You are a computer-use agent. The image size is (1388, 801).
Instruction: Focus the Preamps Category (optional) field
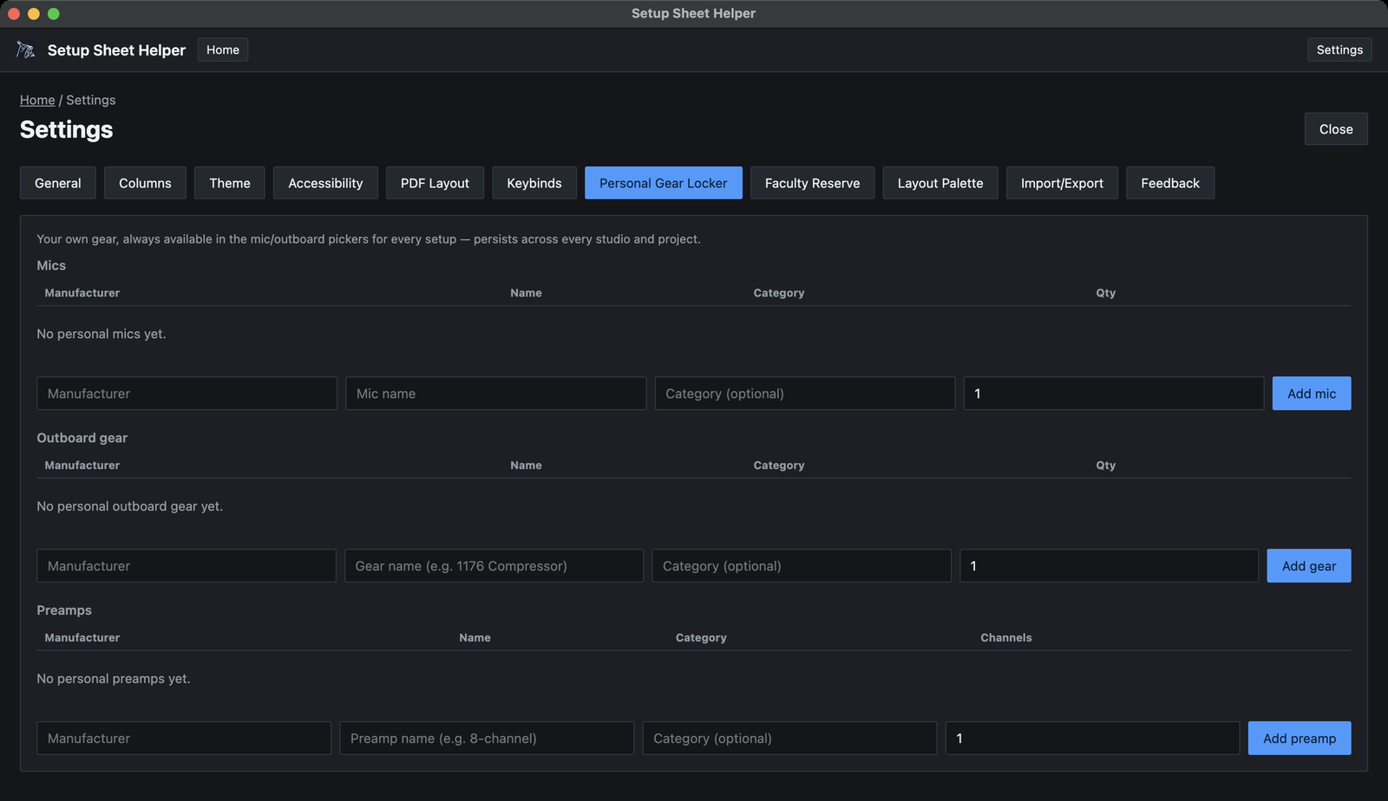point(789,739)
